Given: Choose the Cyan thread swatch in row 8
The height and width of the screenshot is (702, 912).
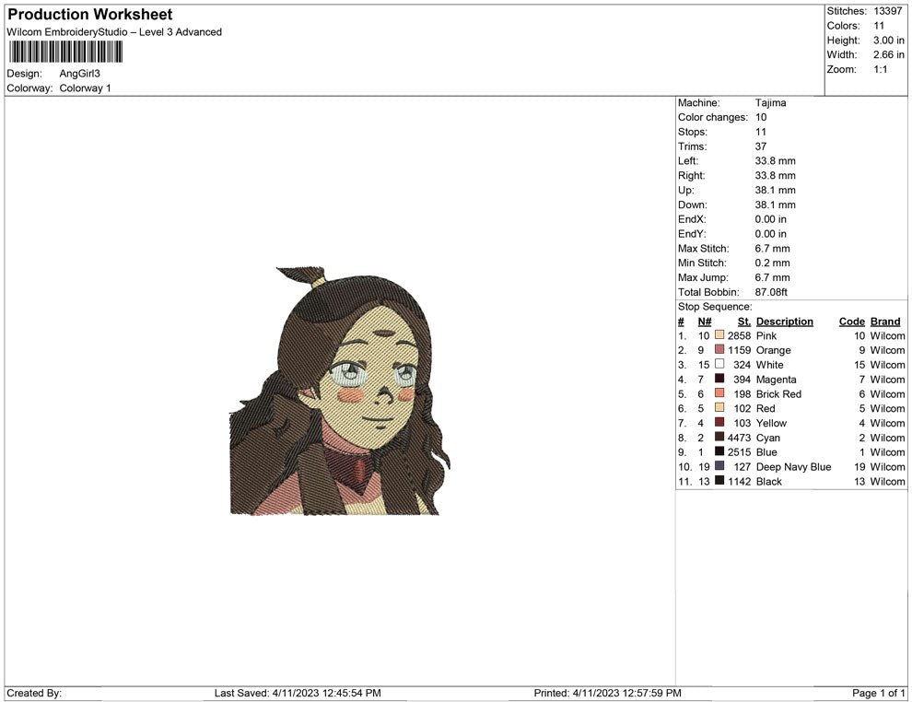Looking at the screenshot, I should (x=719, y=437).
